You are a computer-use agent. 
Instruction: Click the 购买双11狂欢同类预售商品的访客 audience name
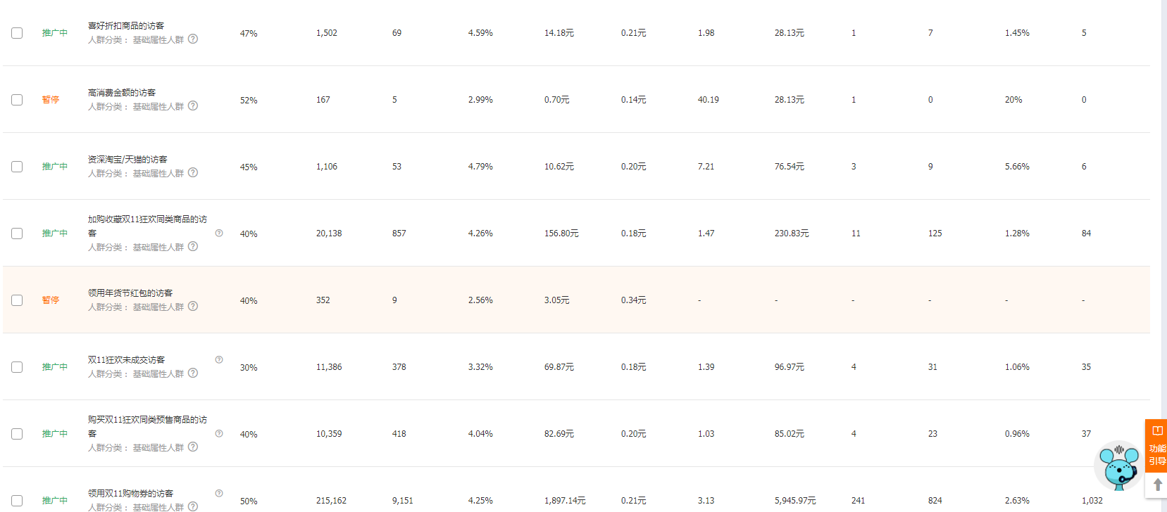(147, 426)
